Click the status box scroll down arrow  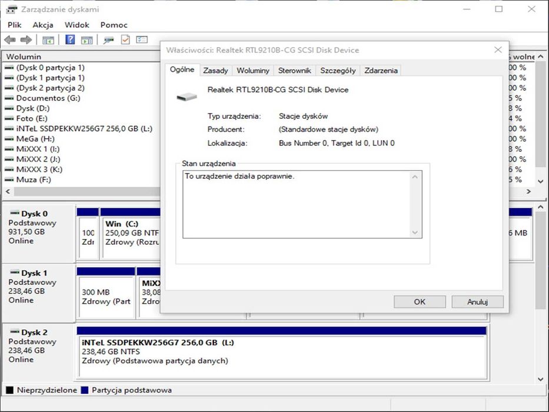click(415, 232)
